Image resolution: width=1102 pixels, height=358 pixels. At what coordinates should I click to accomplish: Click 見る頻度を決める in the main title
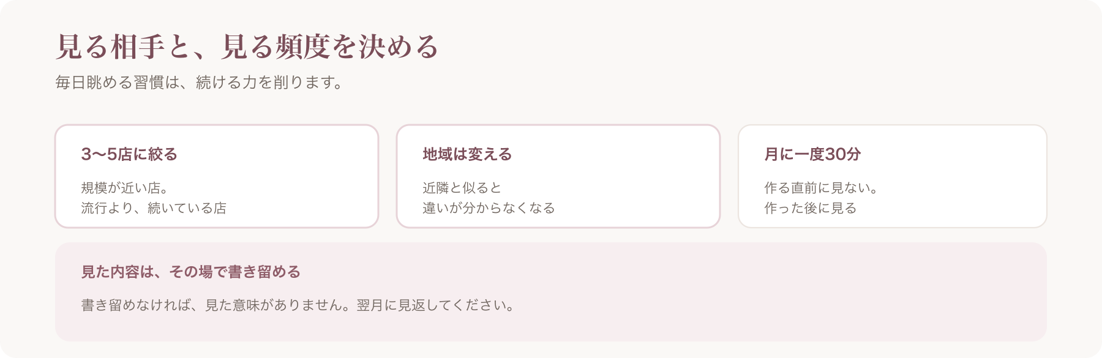[330, 47]
